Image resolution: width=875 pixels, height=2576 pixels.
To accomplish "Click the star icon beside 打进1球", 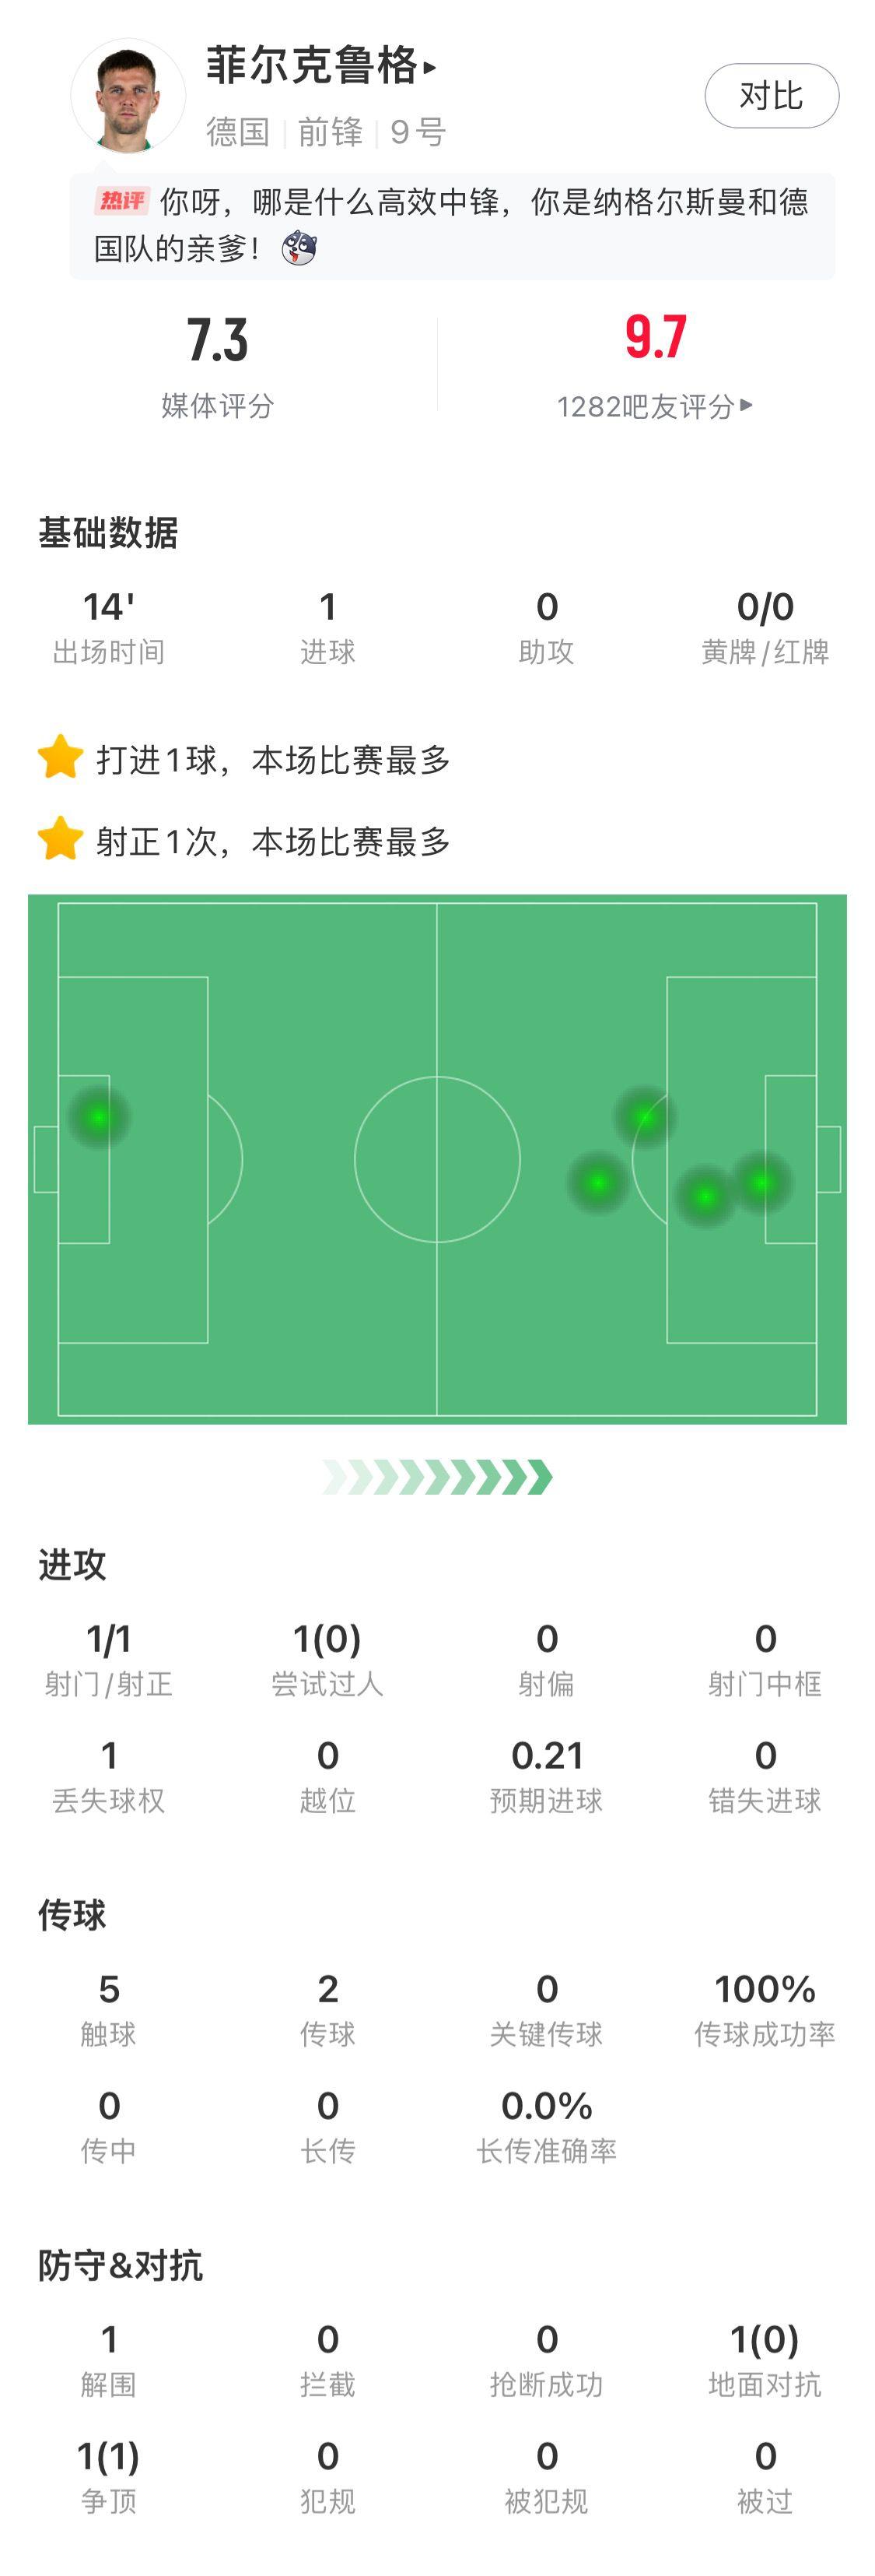I will 60,757.
